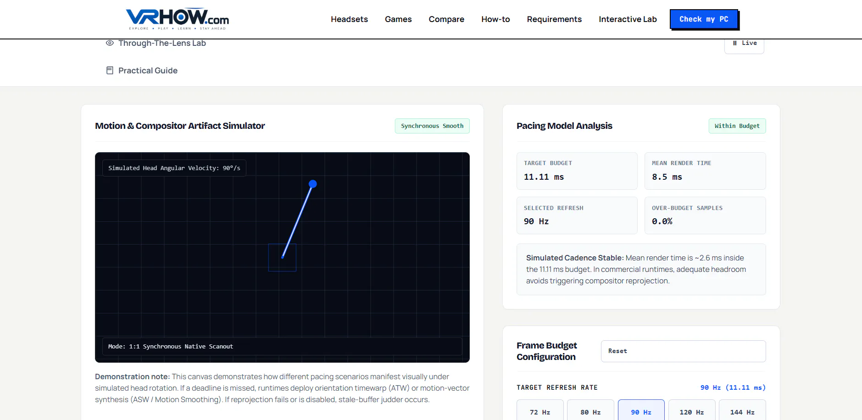862x420 pixels.
Task: Click the Simulated Head Angular Velocity label
Action: (174, 168)
